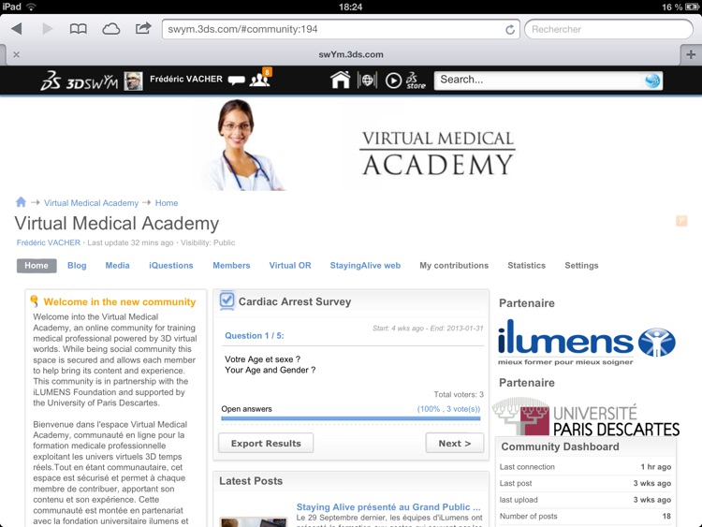Open the My contributions tab
The image size is (702, 527).
(x=454, y=266)
